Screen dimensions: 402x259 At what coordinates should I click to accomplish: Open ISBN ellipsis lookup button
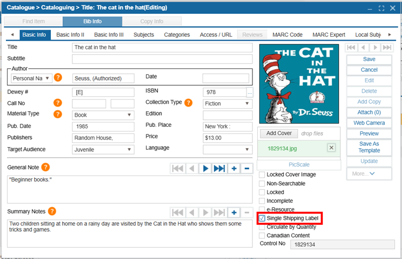click(249, 92)
